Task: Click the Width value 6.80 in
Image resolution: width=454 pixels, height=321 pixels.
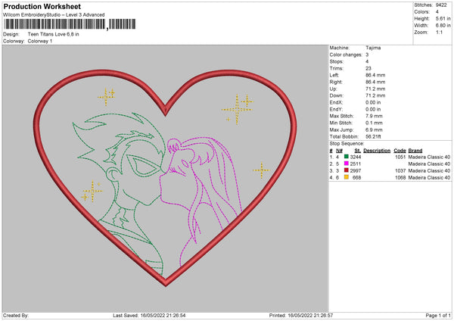Action: tap(443, 26)
